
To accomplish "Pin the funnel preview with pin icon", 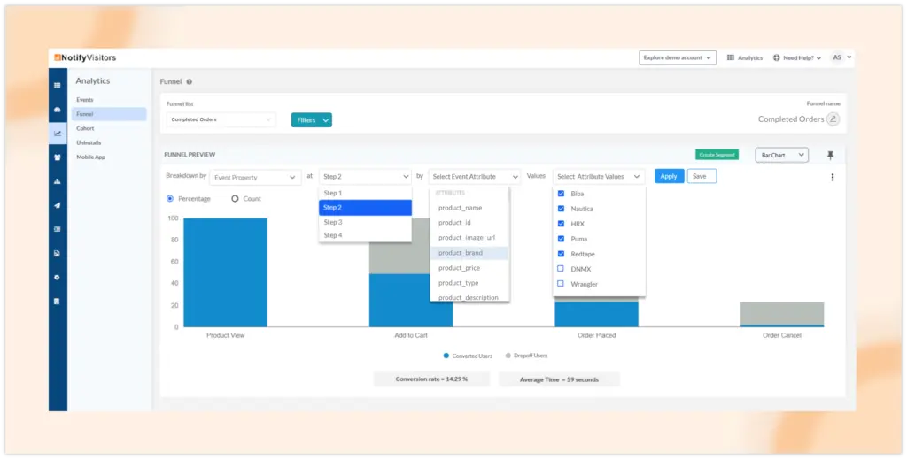I will point(830,155).
